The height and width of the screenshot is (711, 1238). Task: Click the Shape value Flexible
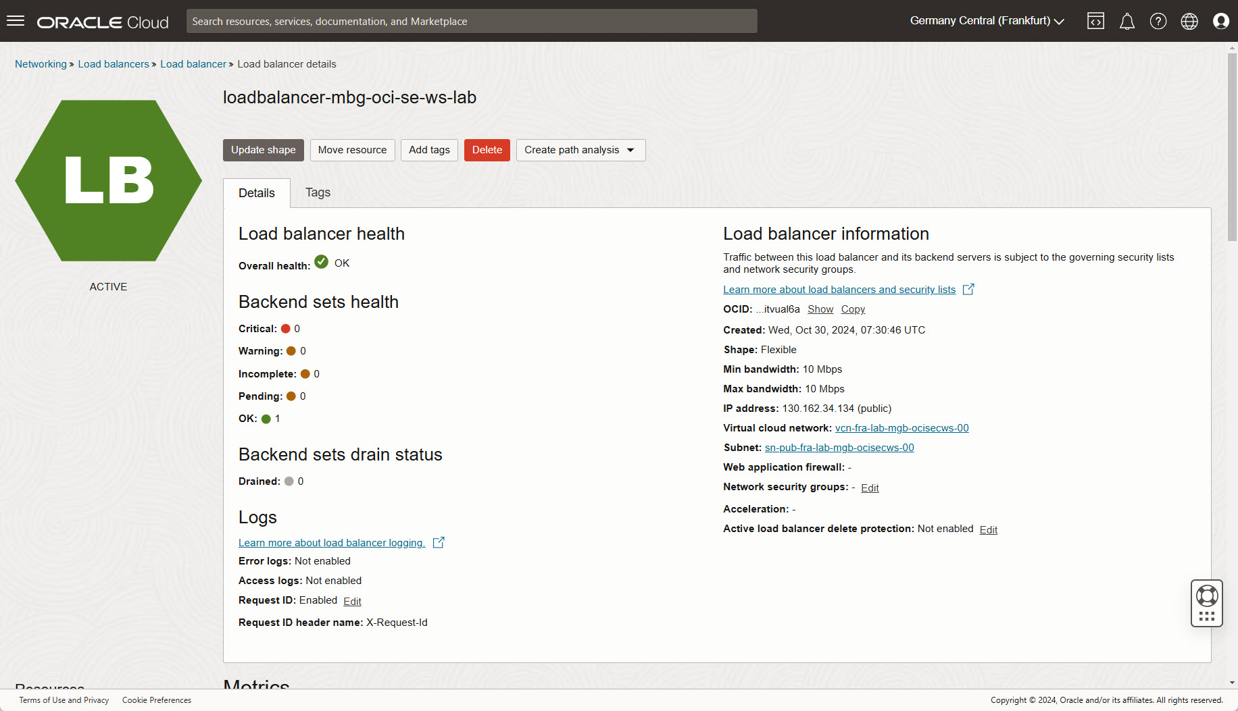(x=778, y=350)
